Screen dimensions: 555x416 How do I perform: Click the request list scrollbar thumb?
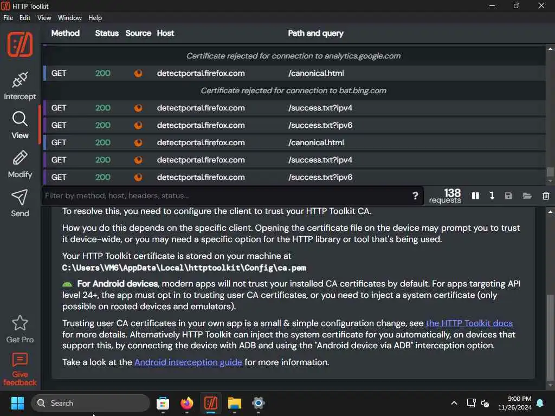point(550,172)
